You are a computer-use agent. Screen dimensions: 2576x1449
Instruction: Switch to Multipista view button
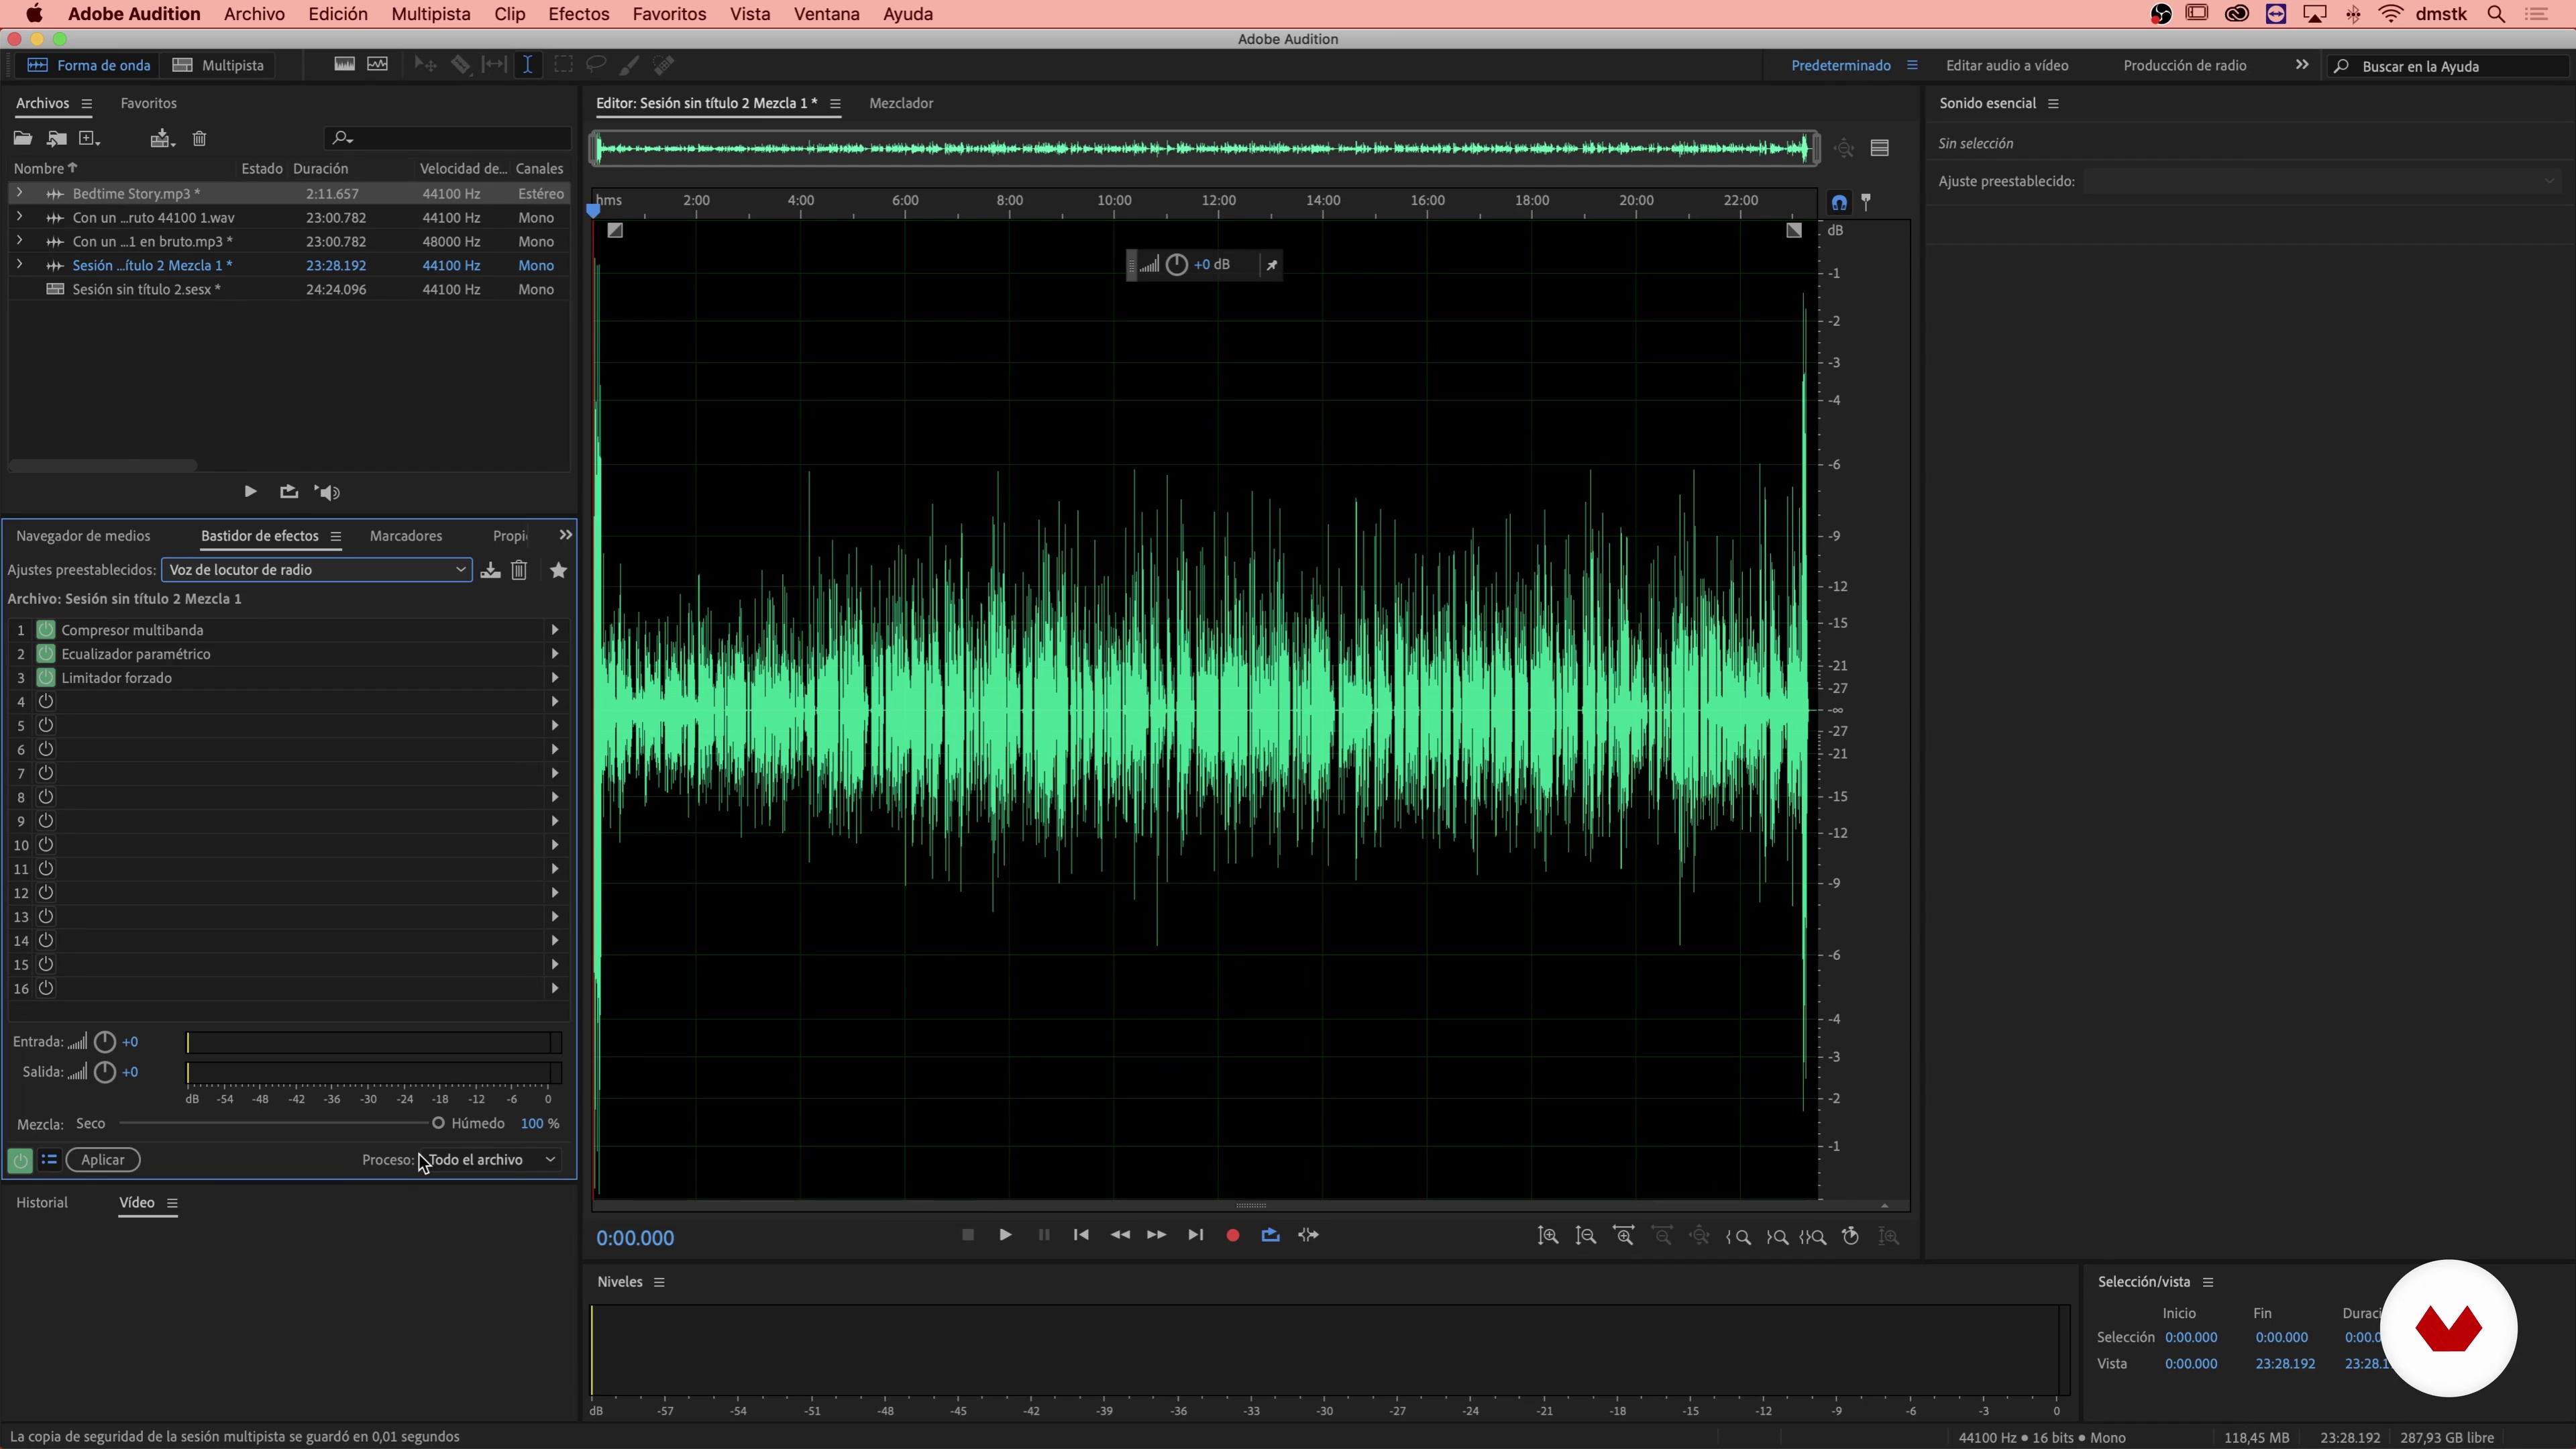pos(219,65)
